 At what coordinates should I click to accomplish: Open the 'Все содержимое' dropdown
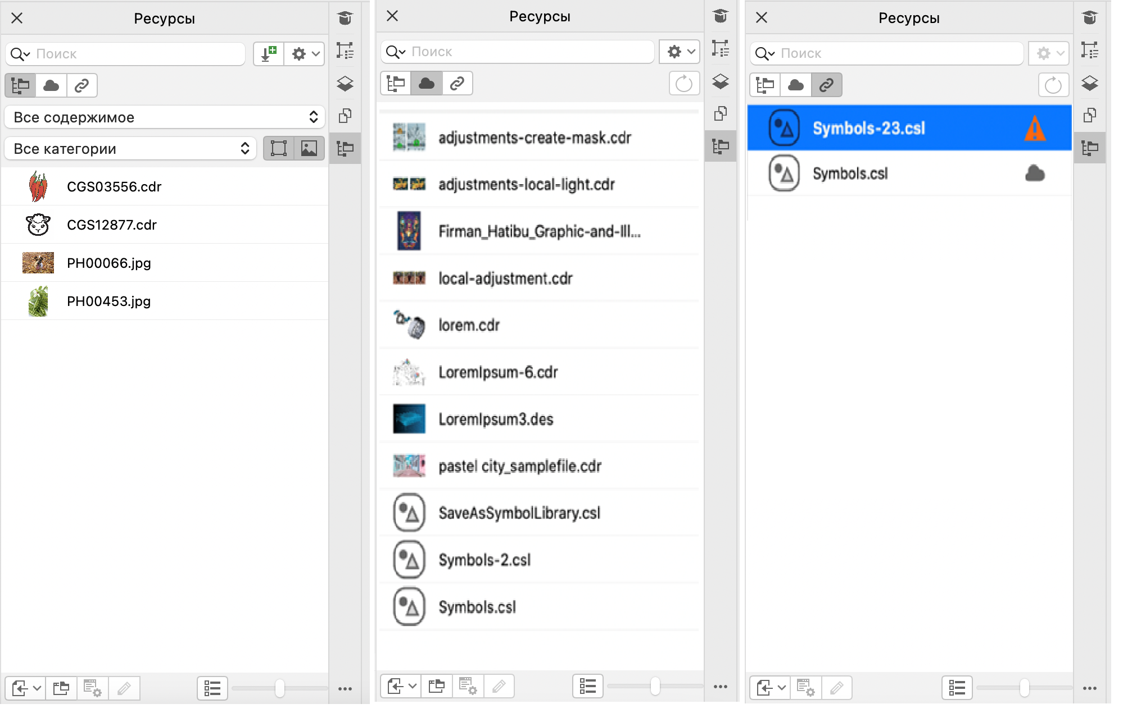165,117
